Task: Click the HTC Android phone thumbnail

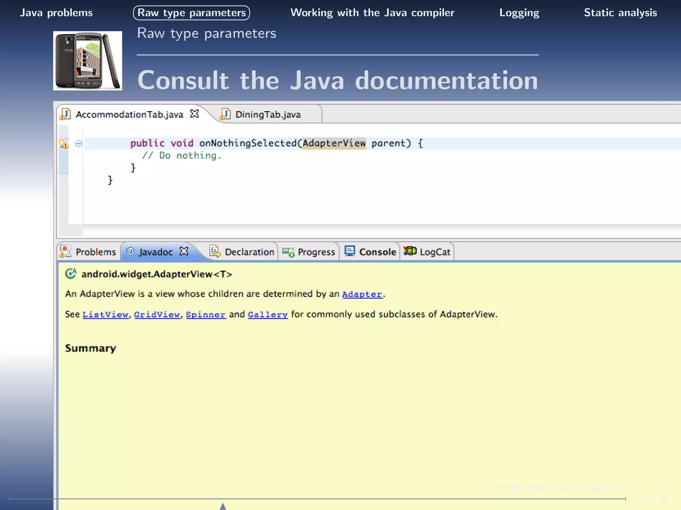Action: click(x=87, y=61)
